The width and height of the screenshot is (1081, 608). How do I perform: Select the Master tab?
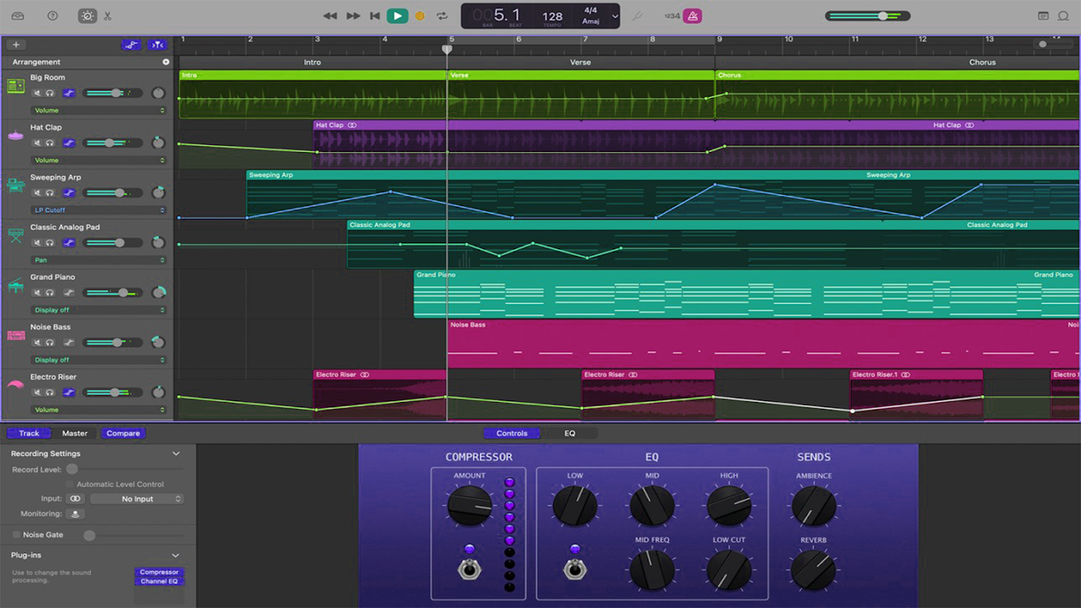[x=74, y=433]
